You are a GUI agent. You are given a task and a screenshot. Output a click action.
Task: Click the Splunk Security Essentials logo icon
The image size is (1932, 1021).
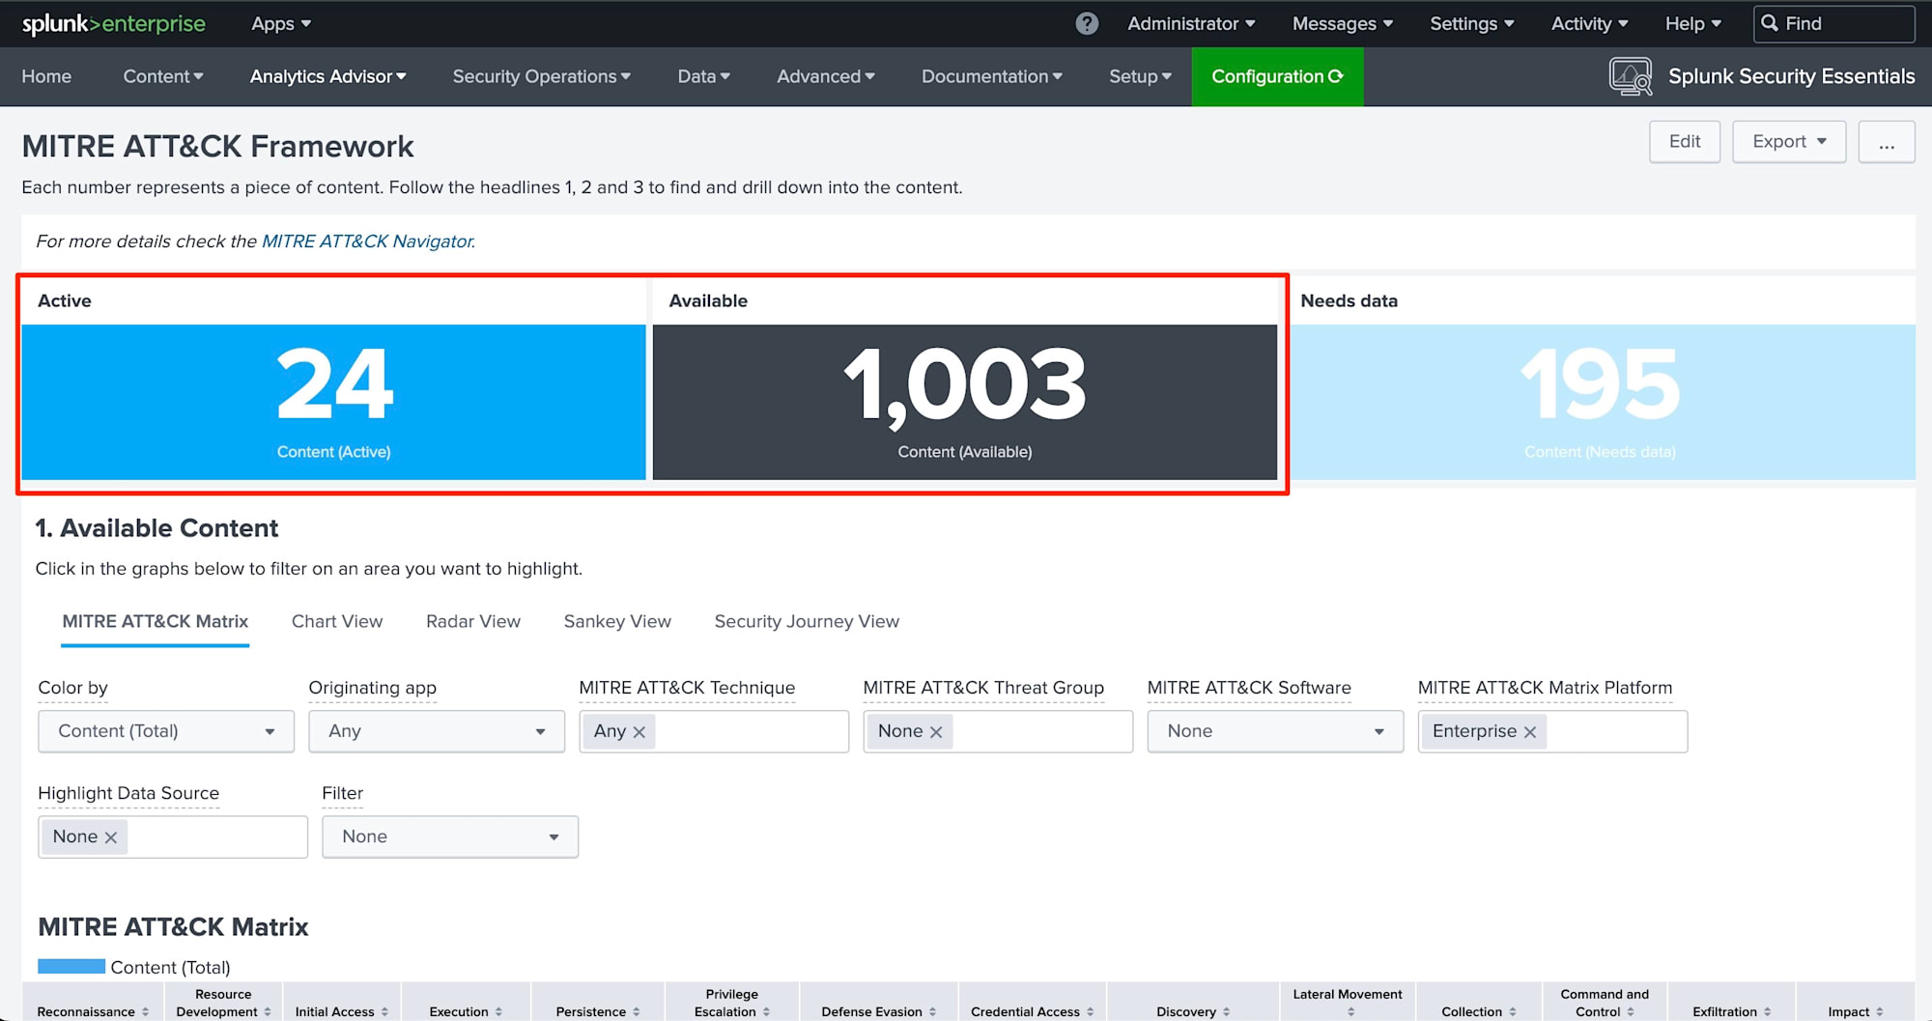point(1631,76)
